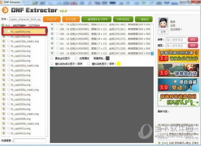
Task: Click the green status check beside 大小
Action: [x=3, y=25]
